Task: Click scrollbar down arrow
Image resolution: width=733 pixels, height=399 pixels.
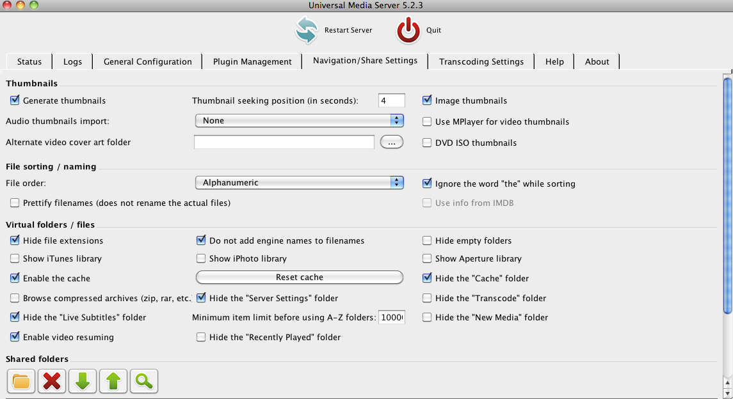Action: pos(727,393)
